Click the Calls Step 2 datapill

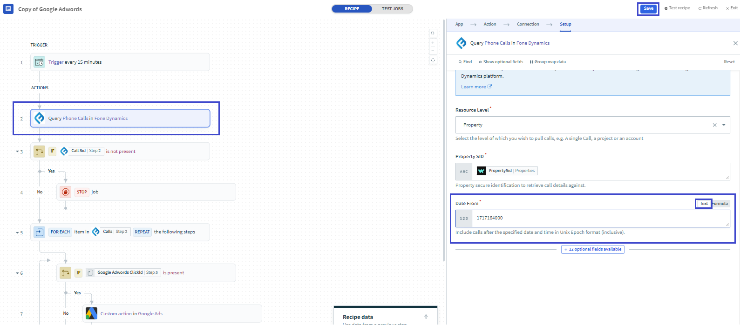point(110,232)
